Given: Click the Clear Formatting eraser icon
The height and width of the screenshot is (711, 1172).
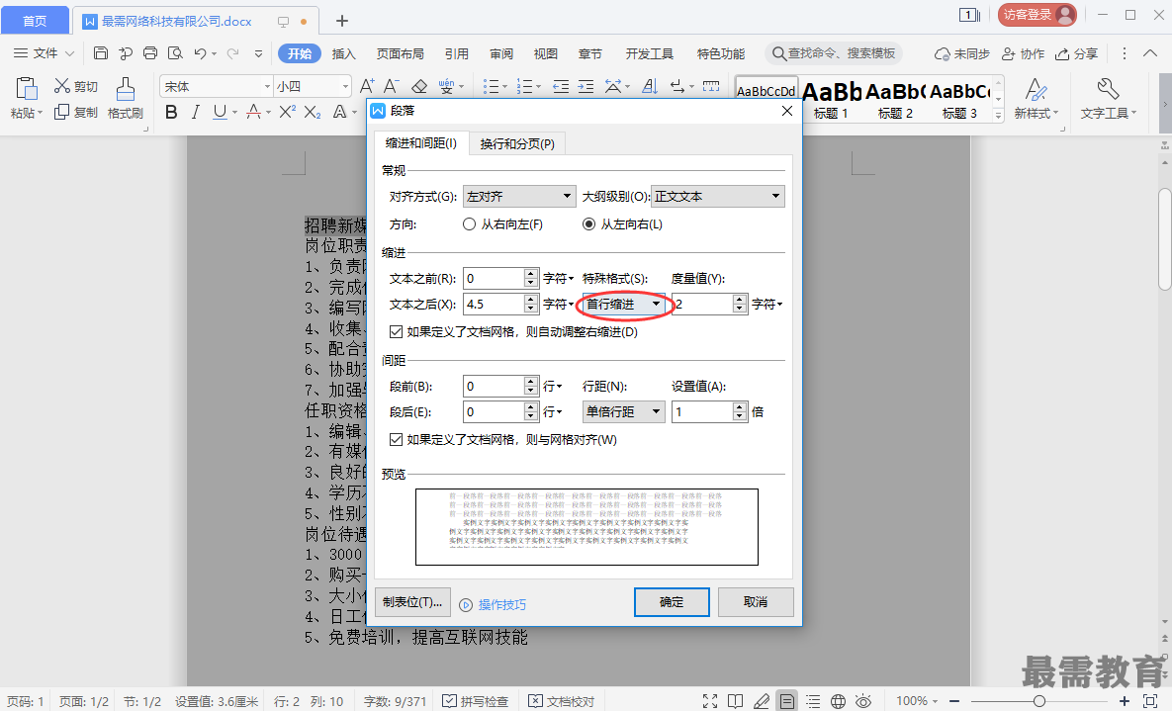Looking at the screenshot, I should [x=419, y=86].
